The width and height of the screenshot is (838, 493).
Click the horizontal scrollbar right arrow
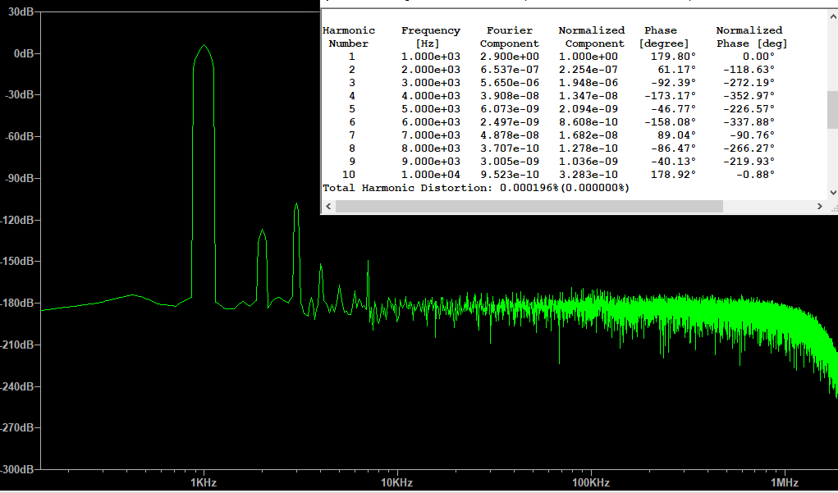pyautogui.click(x=820, y=206)
